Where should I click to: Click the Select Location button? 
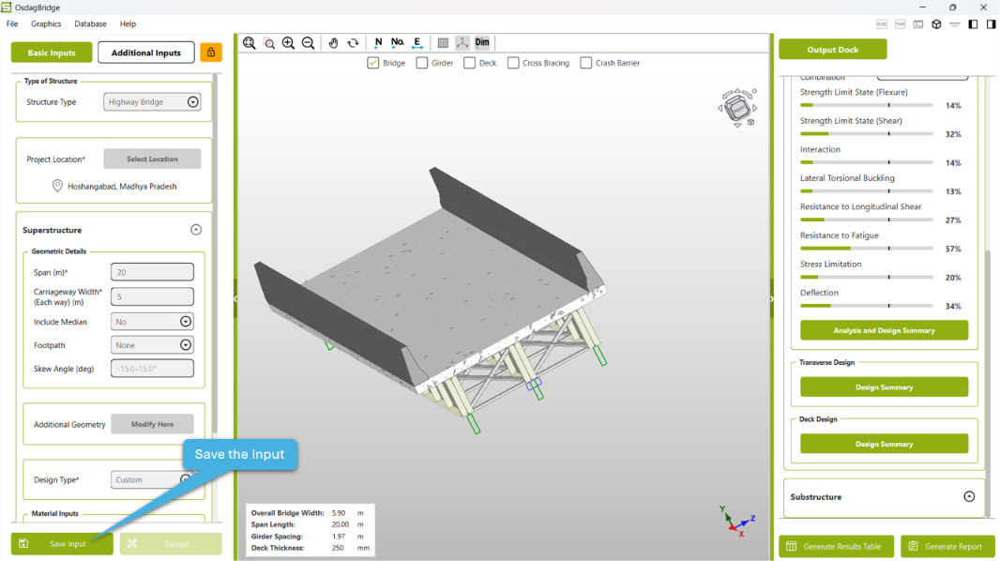pyautogui.click(x=152, y=159)
